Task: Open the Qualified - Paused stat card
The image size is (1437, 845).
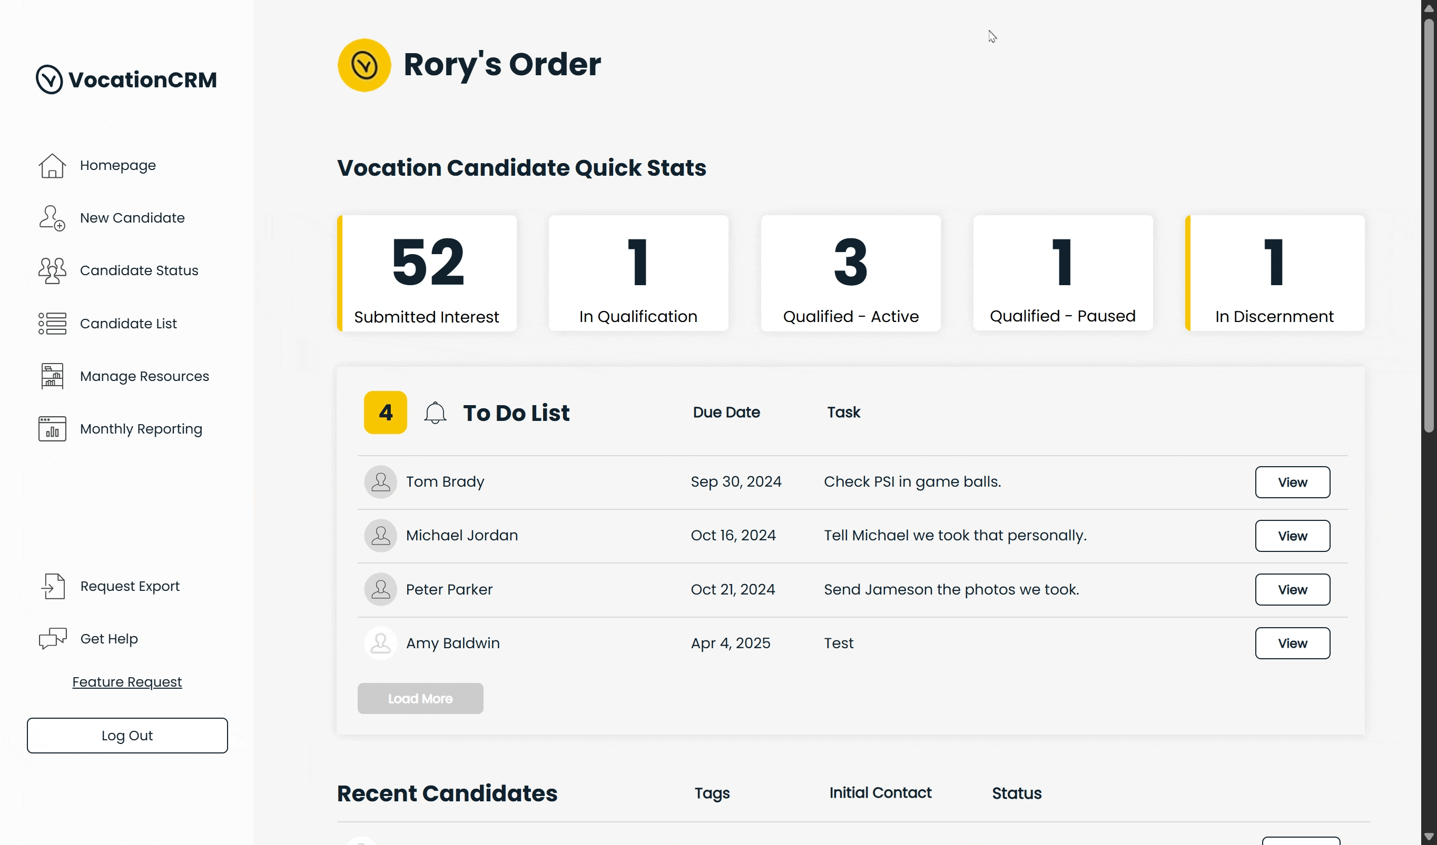Action: pyautogui.click(x=1063, y=273)
